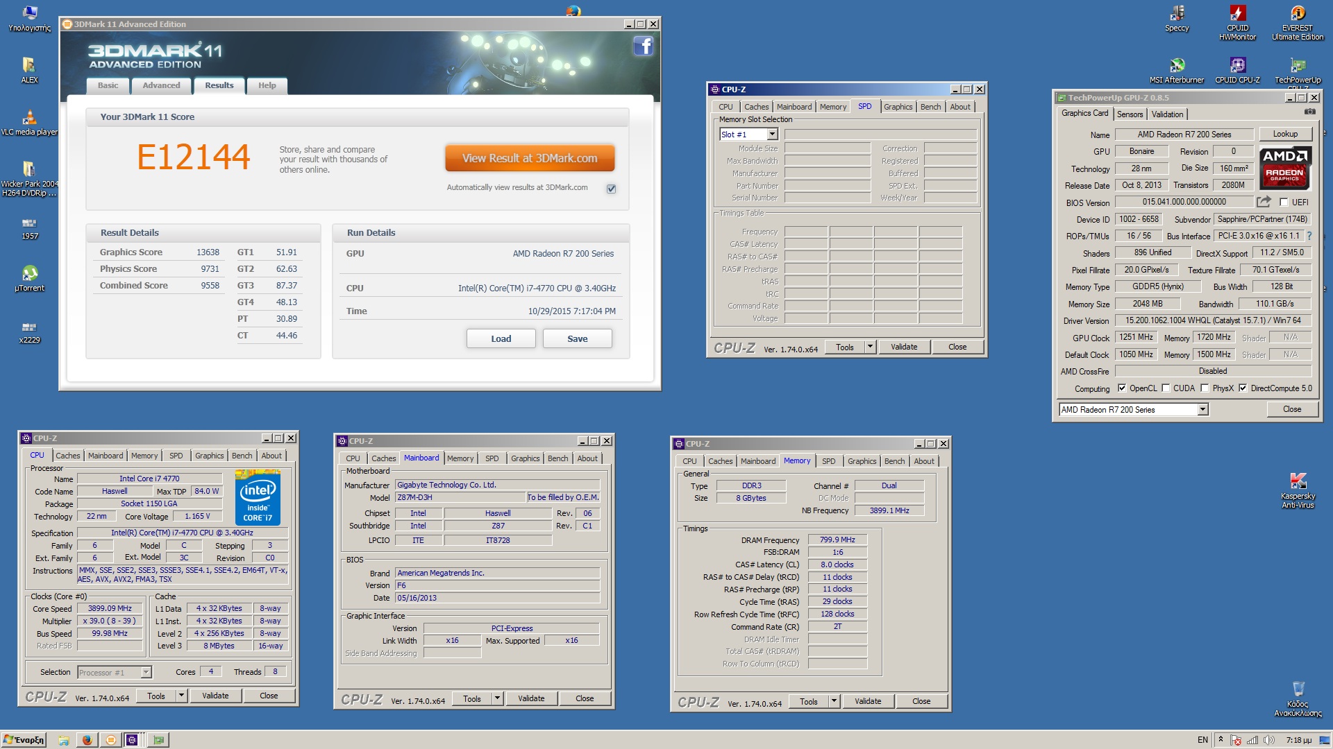Toggle the UEFI checkbox in GPU-Z
Viewport: 1333px width, 749px height.
click(1284, 203)
